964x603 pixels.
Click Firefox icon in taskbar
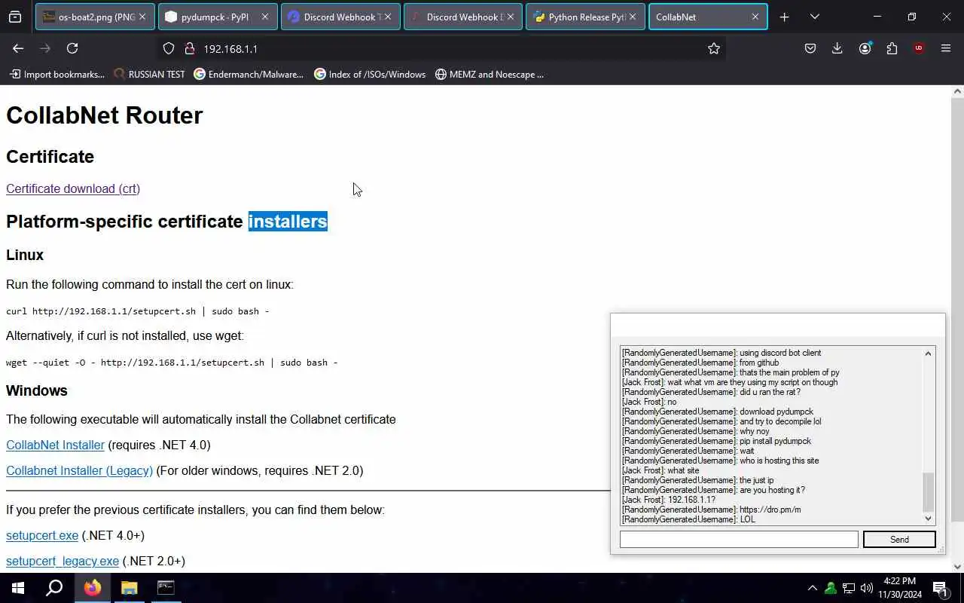tap(93, 588)
